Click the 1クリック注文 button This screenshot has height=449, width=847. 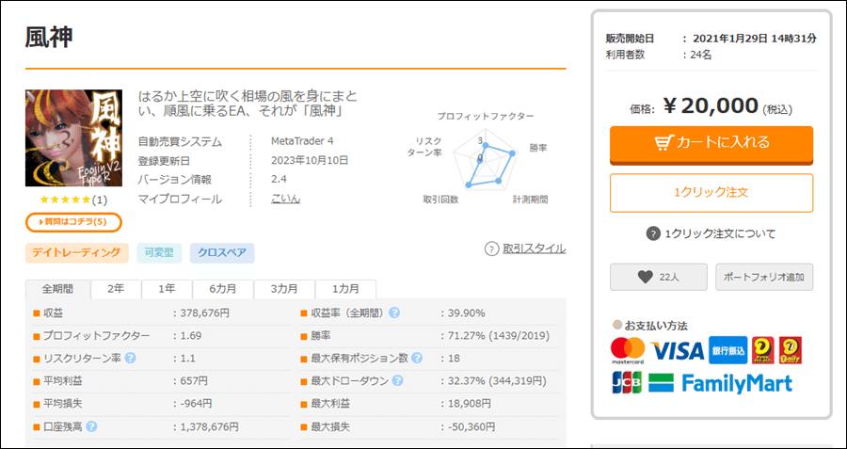pos(711,192)
